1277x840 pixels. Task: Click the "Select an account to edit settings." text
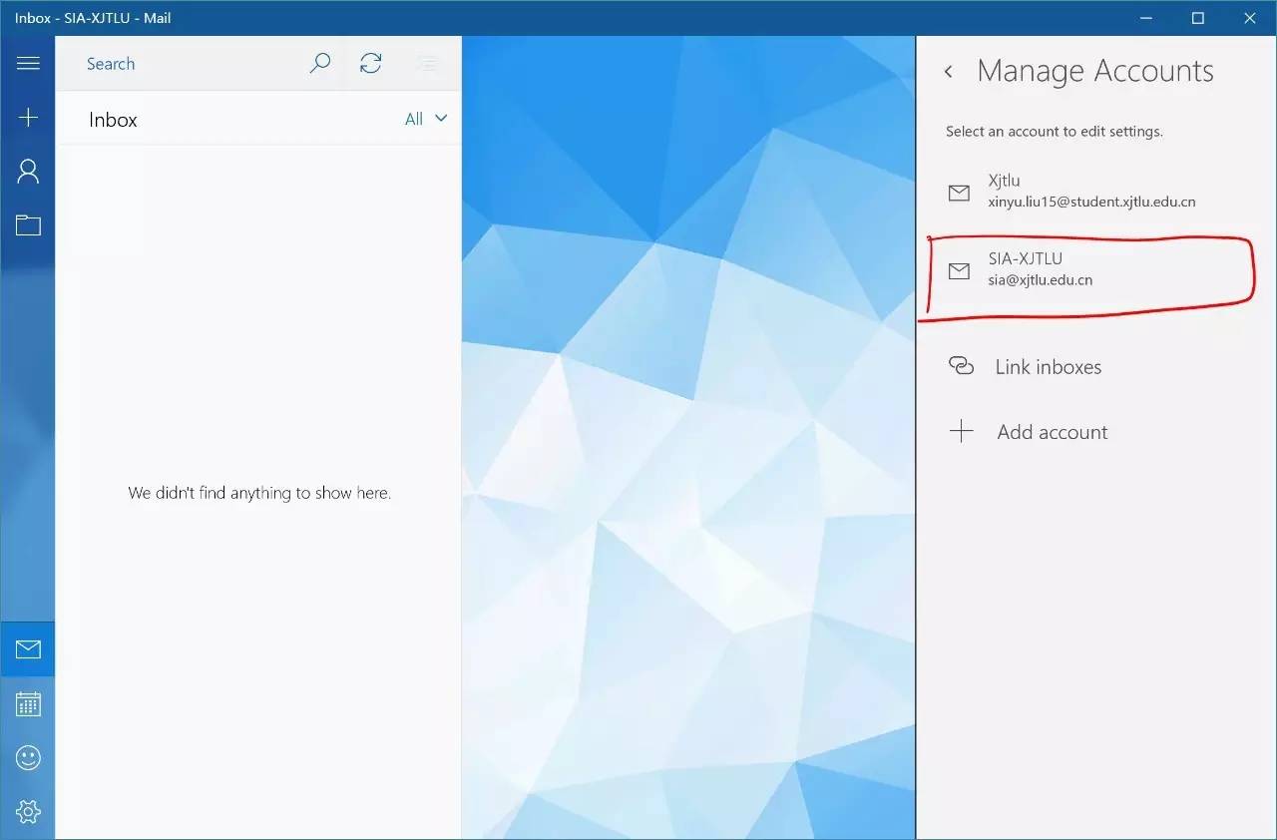click(1054, 131)
